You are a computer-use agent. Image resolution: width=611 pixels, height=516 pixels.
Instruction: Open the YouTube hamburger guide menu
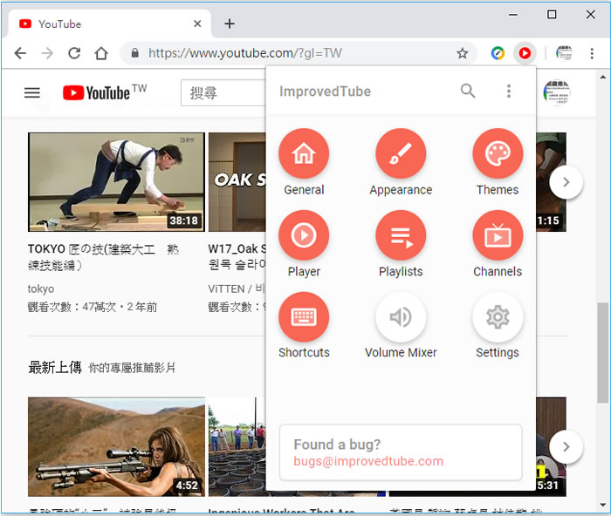32,92
